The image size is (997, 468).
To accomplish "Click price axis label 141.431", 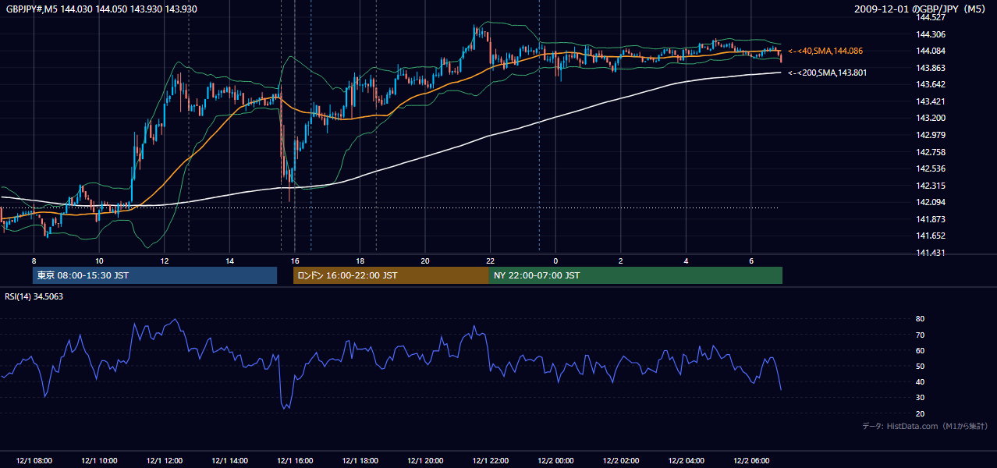I will click(x=931, y=253).
